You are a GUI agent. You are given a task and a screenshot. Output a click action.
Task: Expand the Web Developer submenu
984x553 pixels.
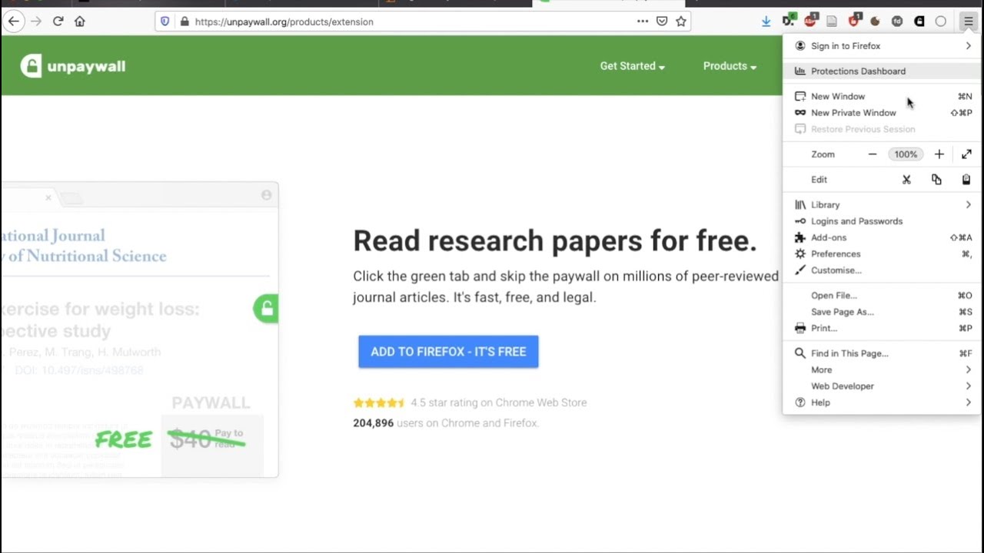(x=882, y=386)
